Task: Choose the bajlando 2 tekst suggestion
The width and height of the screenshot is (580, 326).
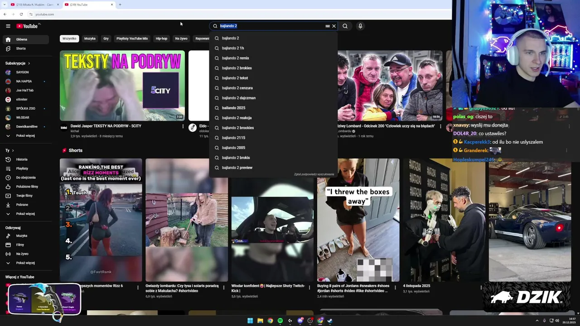Action: tap(274, 78)
